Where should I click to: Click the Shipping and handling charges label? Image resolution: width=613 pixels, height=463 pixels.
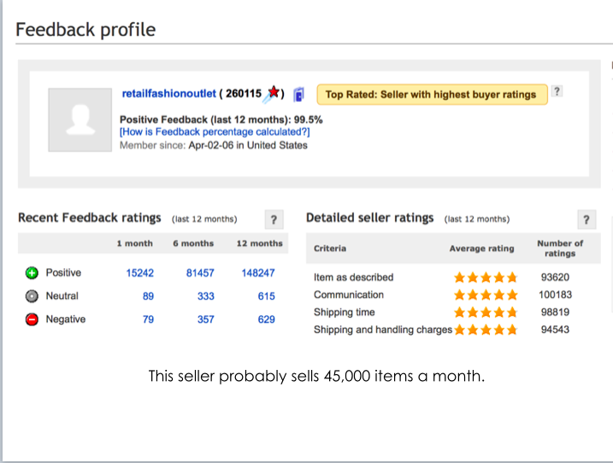[x=383, y=330]
